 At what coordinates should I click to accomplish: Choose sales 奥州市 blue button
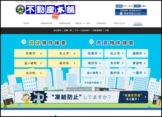(x=115, y=73)
